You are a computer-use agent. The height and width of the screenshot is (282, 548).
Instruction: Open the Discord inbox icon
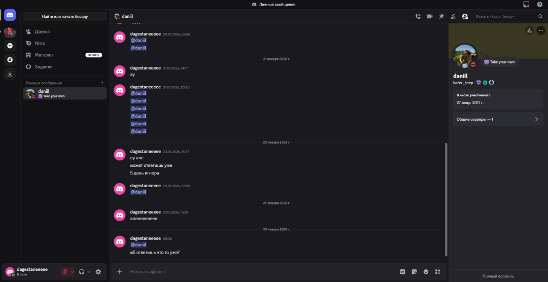(x=526, y=5)
